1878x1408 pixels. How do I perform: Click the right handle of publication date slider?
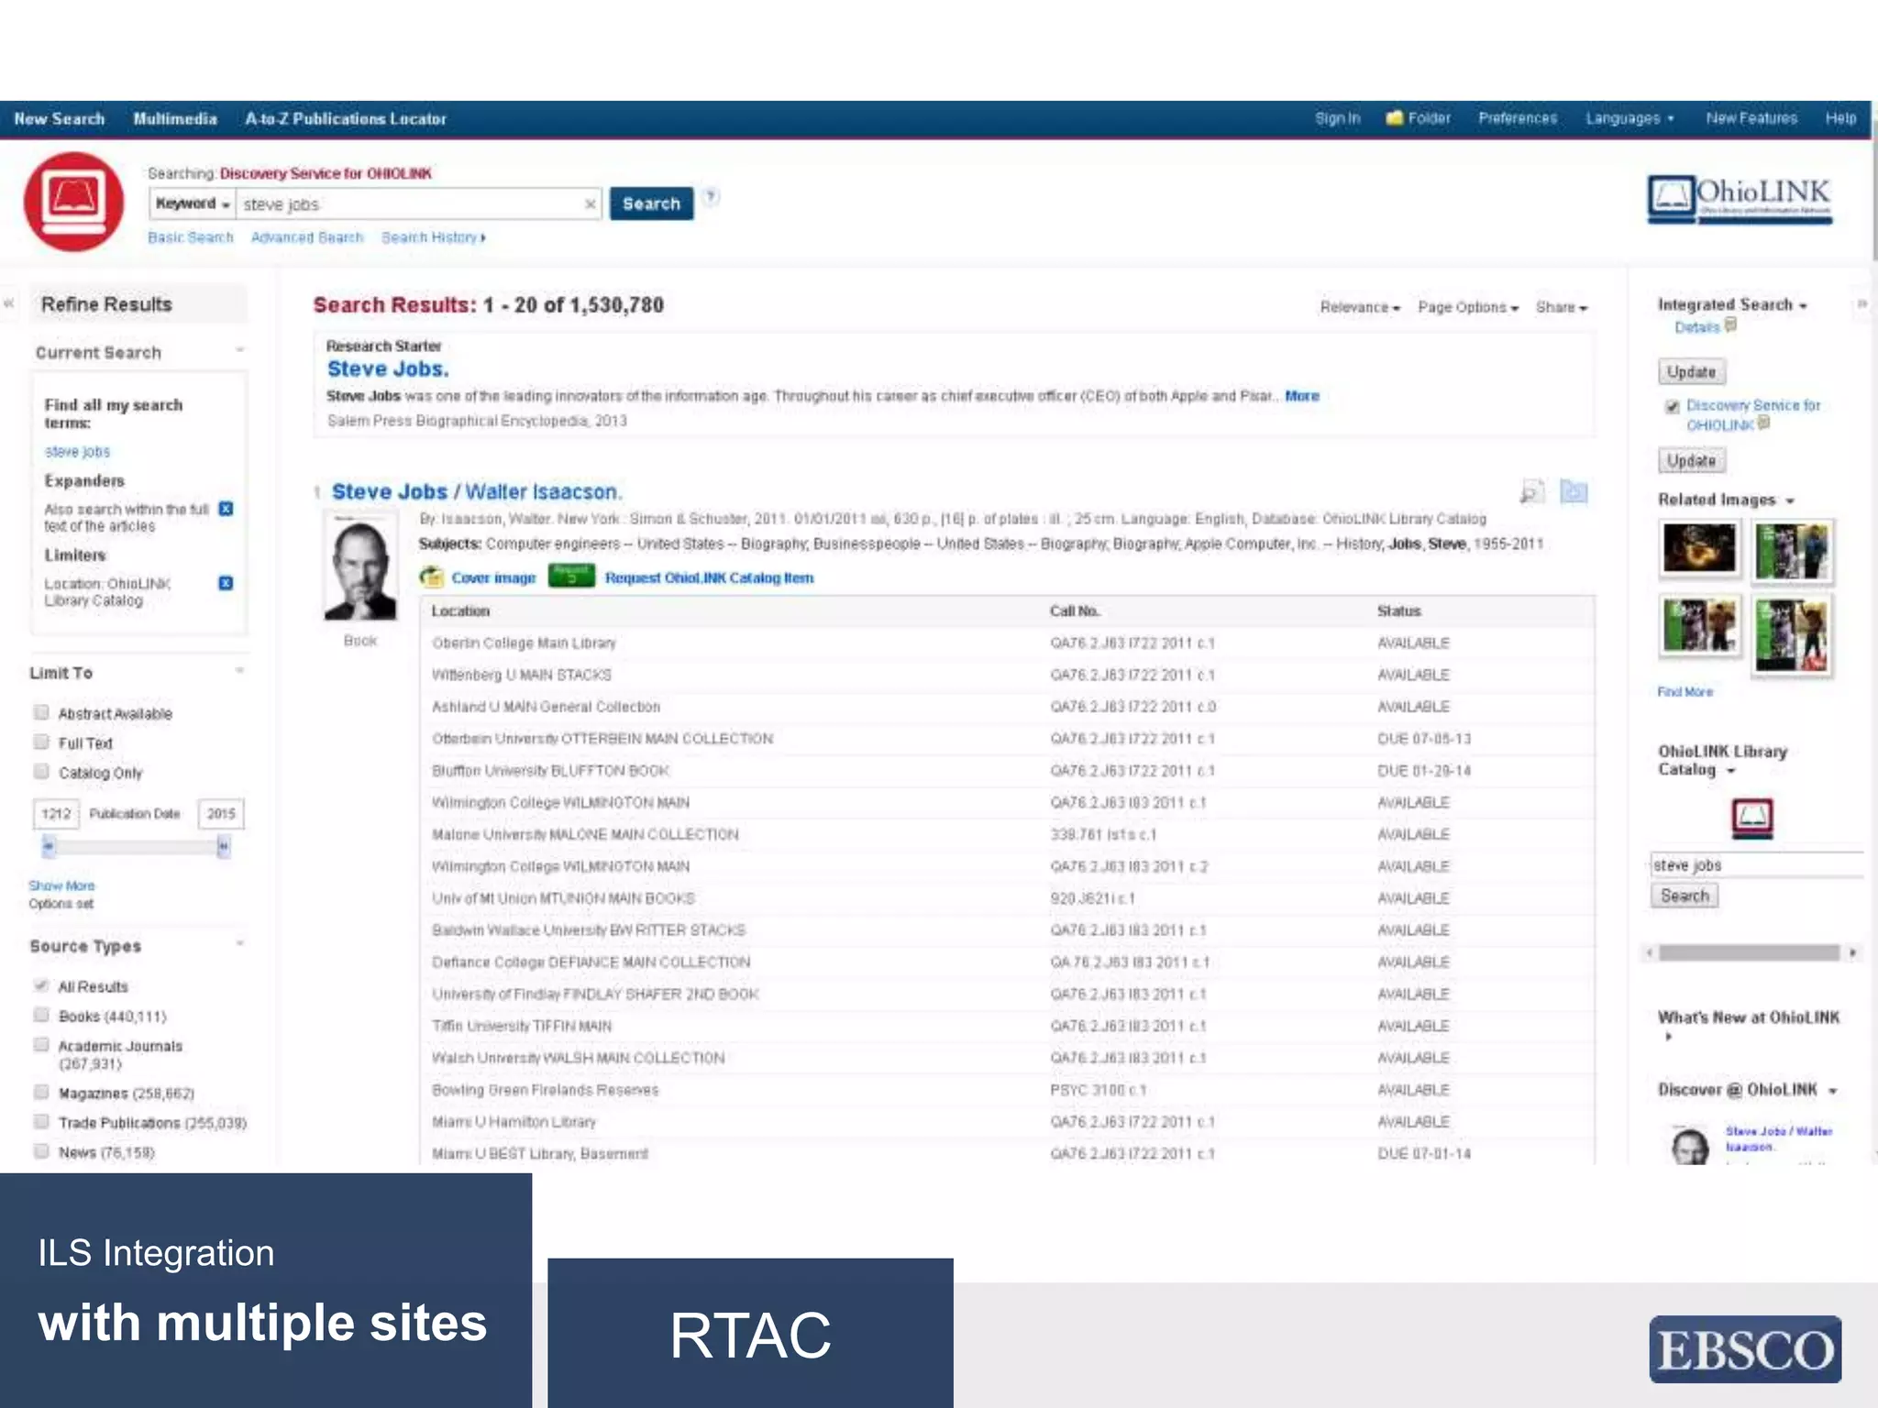point(223,847)
